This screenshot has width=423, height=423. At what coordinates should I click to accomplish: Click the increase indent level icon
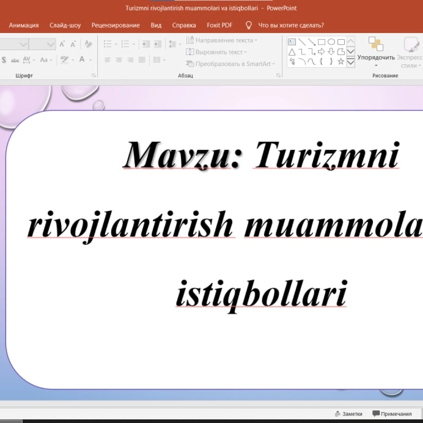click(x=158, y=44)
